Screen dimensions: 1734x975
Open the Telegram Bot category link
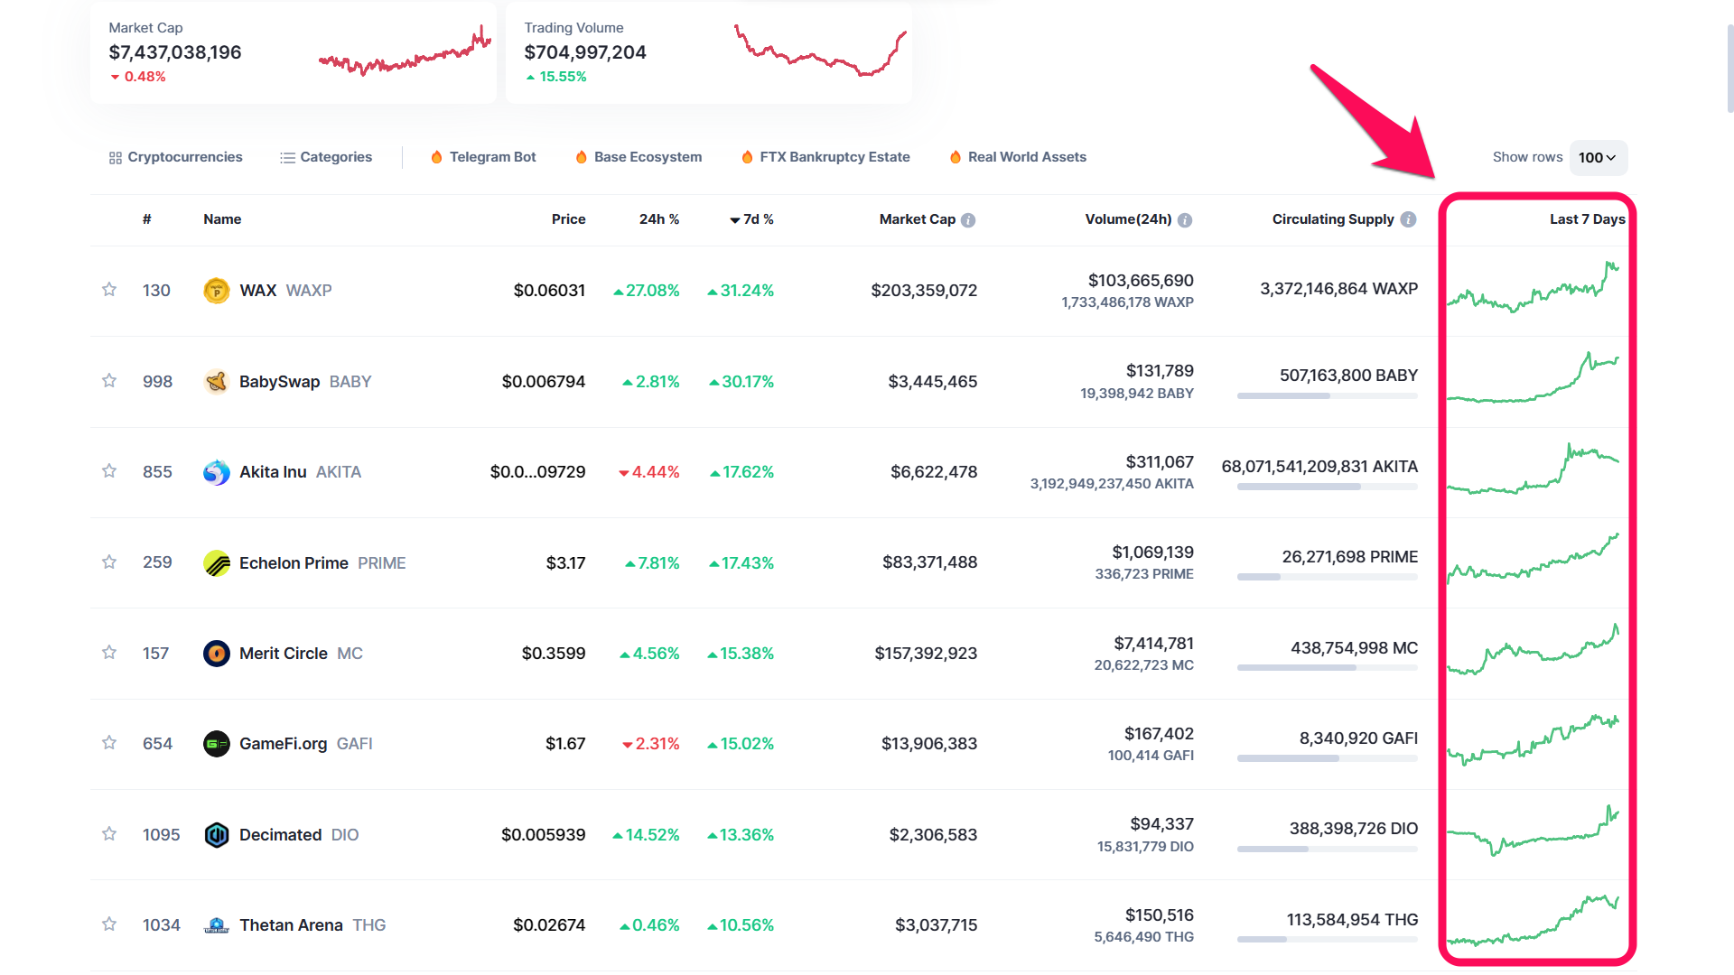coord(483,157)
